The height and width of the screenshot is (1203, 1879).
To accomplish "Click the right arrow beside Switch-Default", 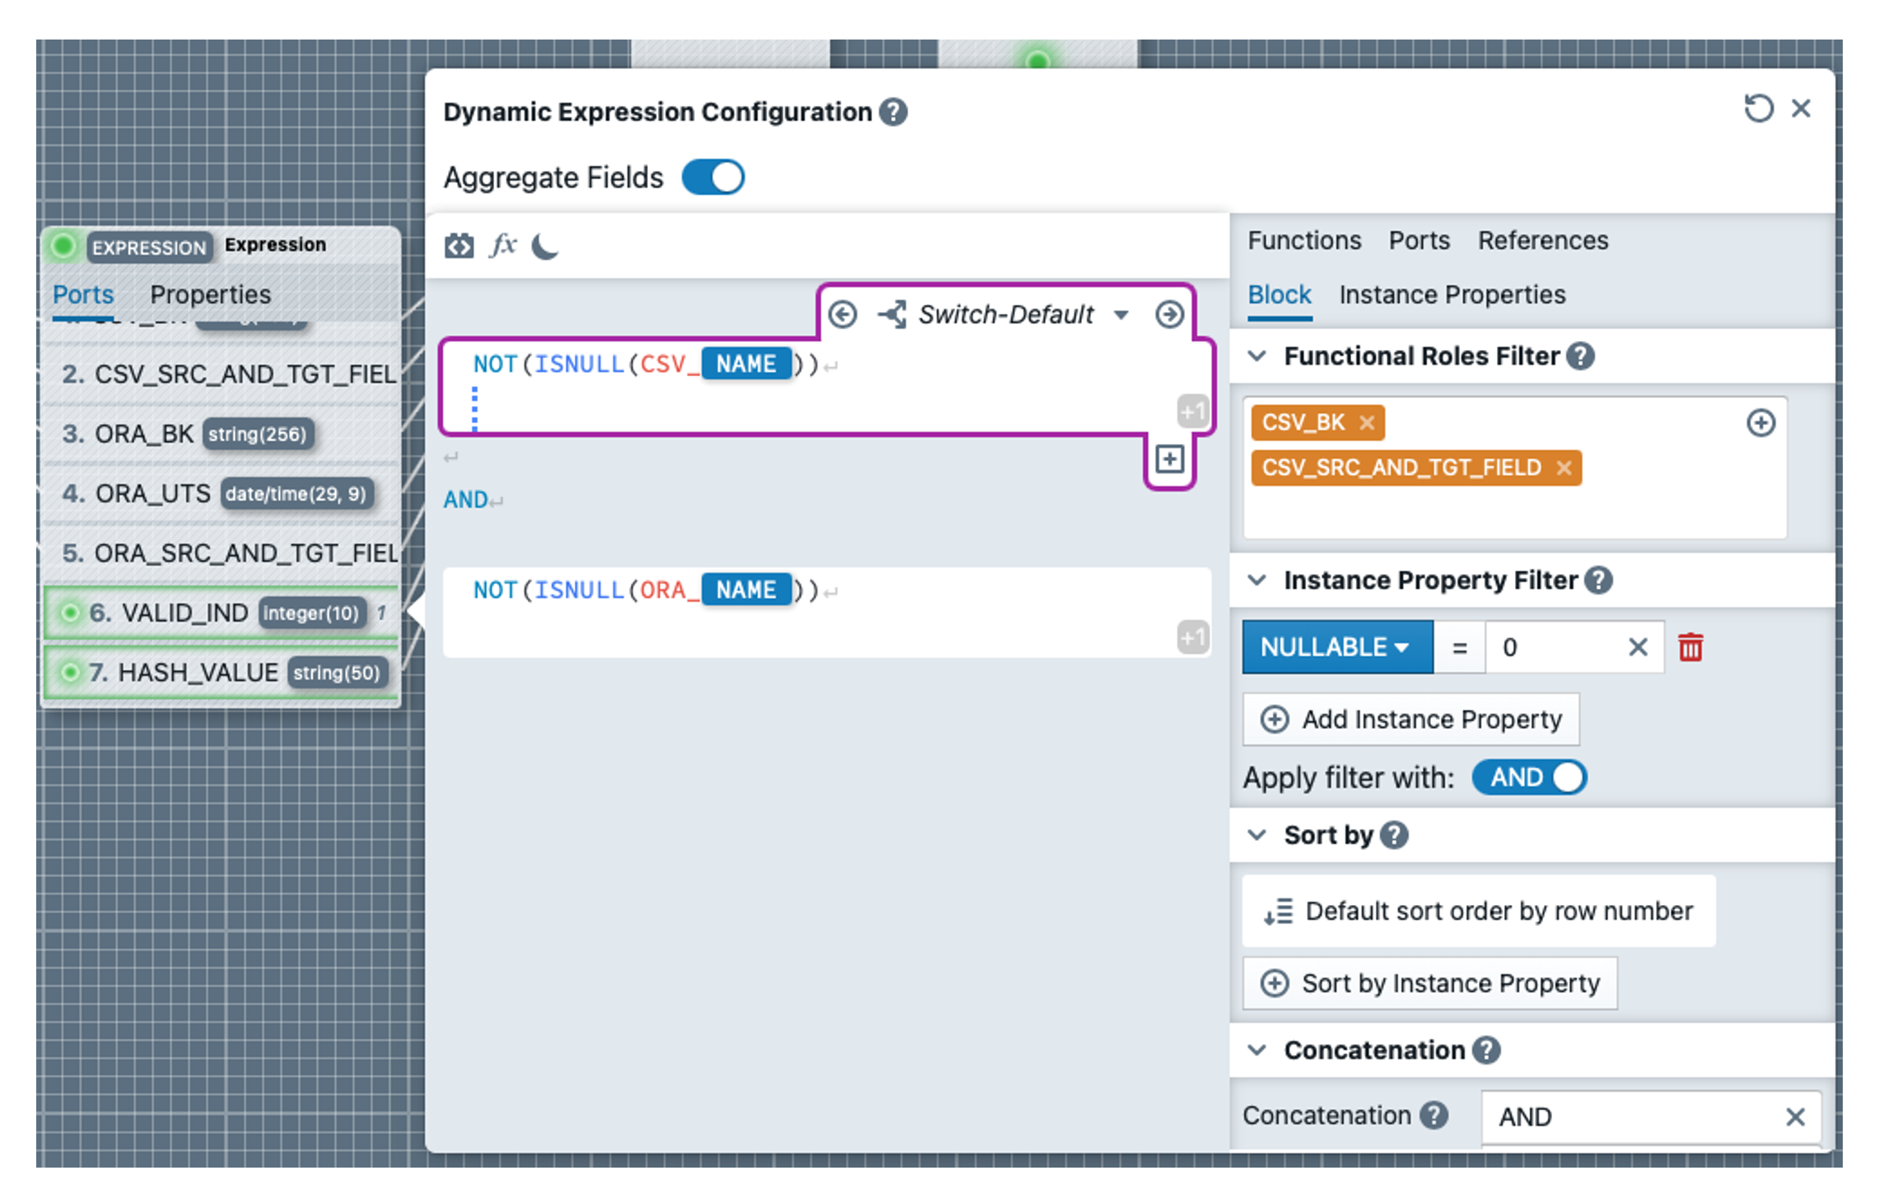I will click(x=1169, y=315).
